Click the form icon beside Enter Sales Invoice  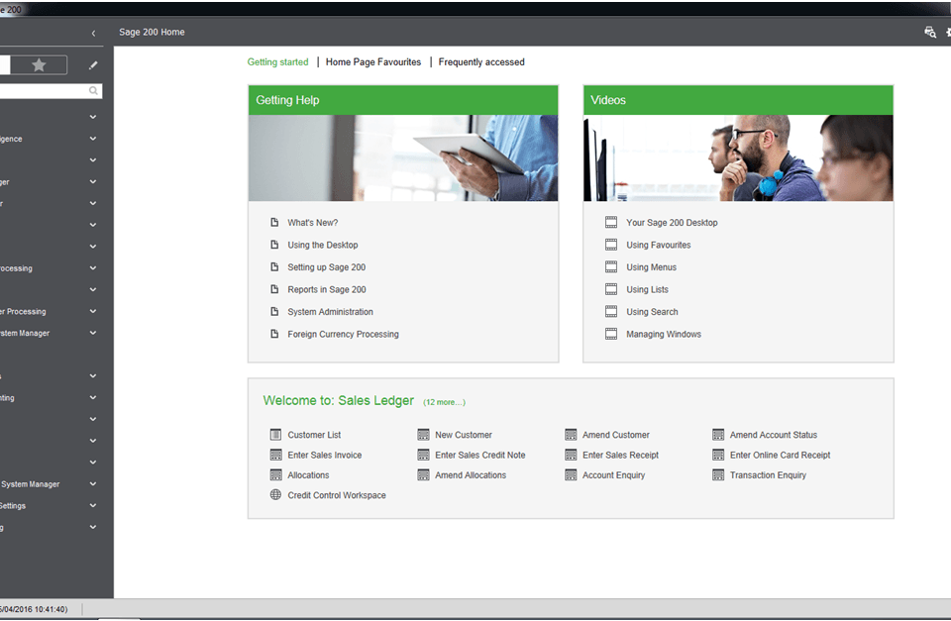point(276,455)
